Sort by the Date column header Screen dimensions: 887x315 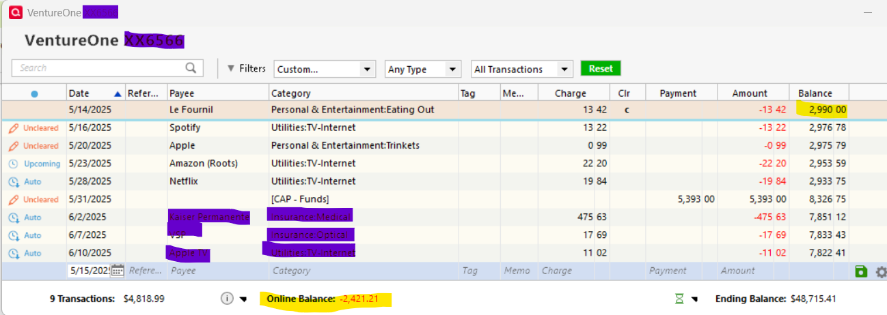coord(96,93)
